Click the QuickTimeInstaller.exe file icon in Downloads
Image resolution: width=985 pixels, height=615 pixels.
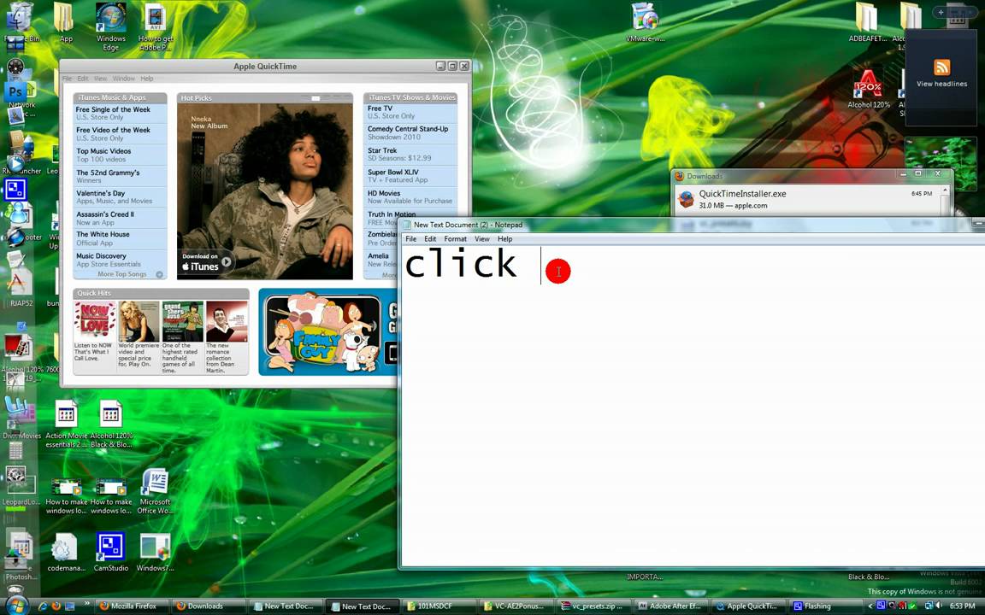[x=686, y=200]
